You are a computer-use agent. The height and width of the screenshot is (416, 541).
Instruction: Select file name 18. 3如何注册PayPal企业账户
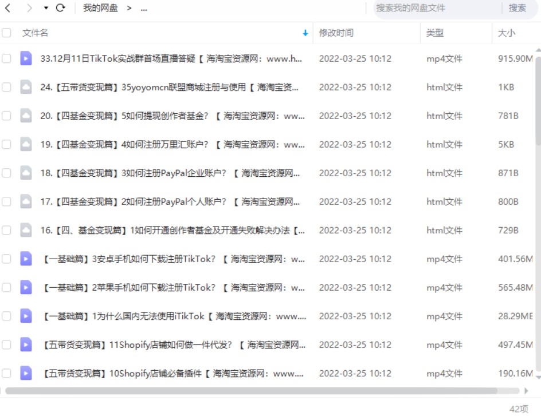point(170,173)
